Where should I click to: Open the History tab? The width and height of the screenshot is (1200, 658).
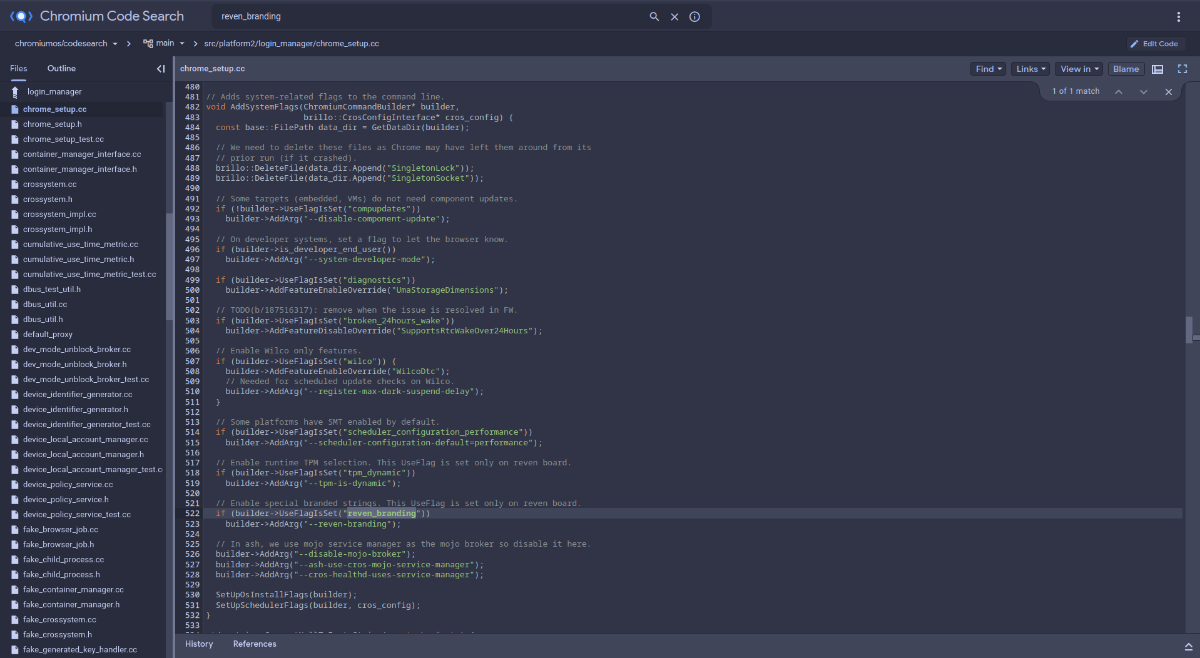coord(199,644)
